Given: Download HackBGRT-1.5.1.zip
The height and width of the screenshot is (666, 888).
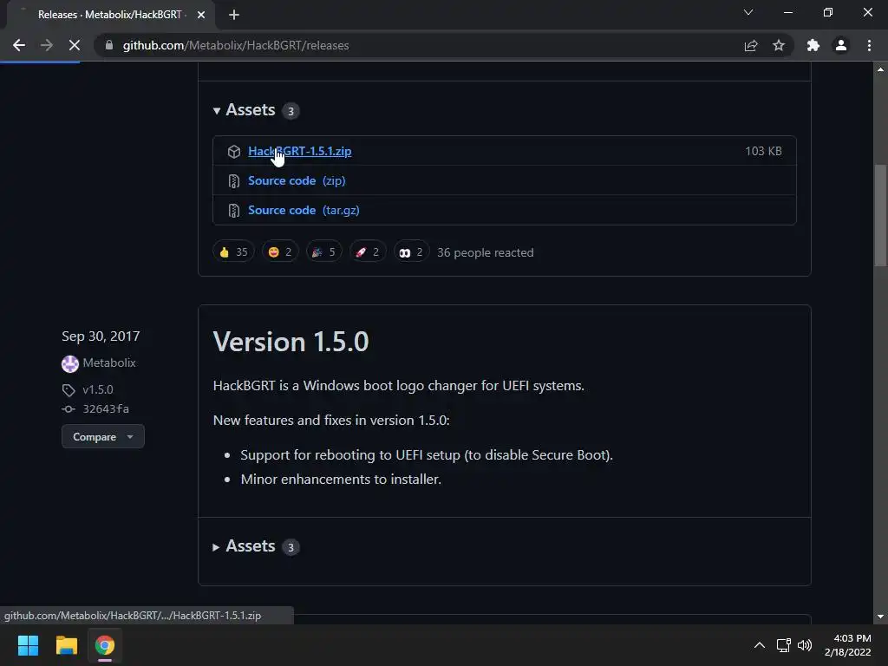Looking at the screenshot, I should [299, 151].
